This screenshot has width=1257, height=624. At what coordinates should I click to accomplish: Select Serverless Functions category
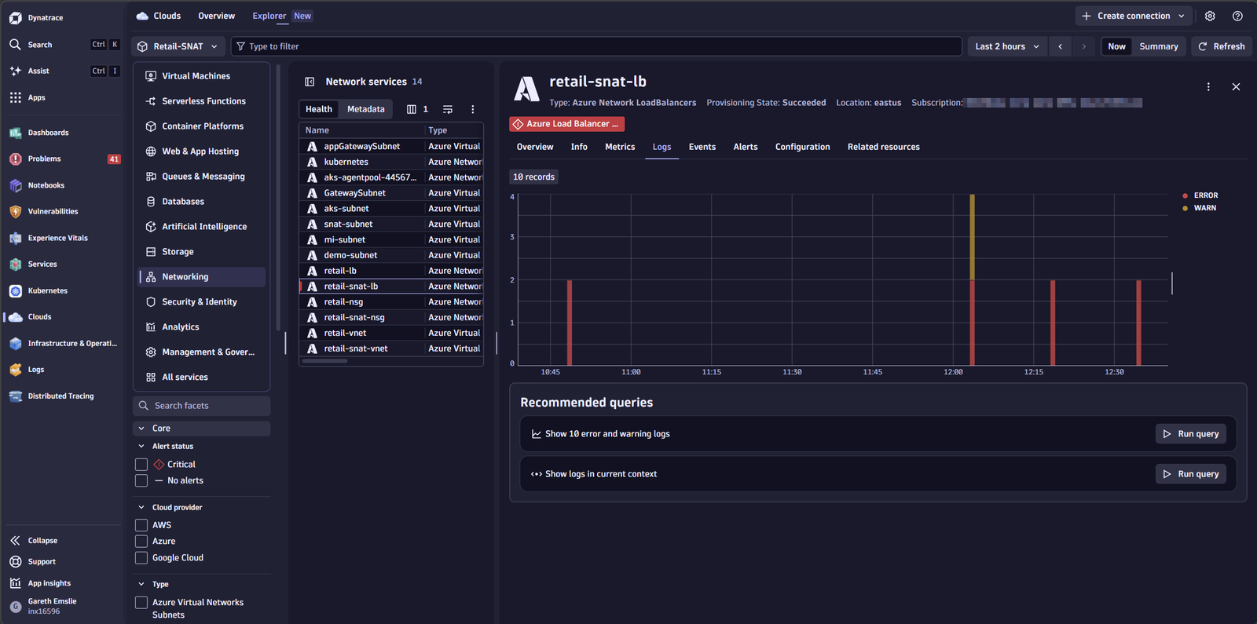pyautogui.click(x=202, y=101)
